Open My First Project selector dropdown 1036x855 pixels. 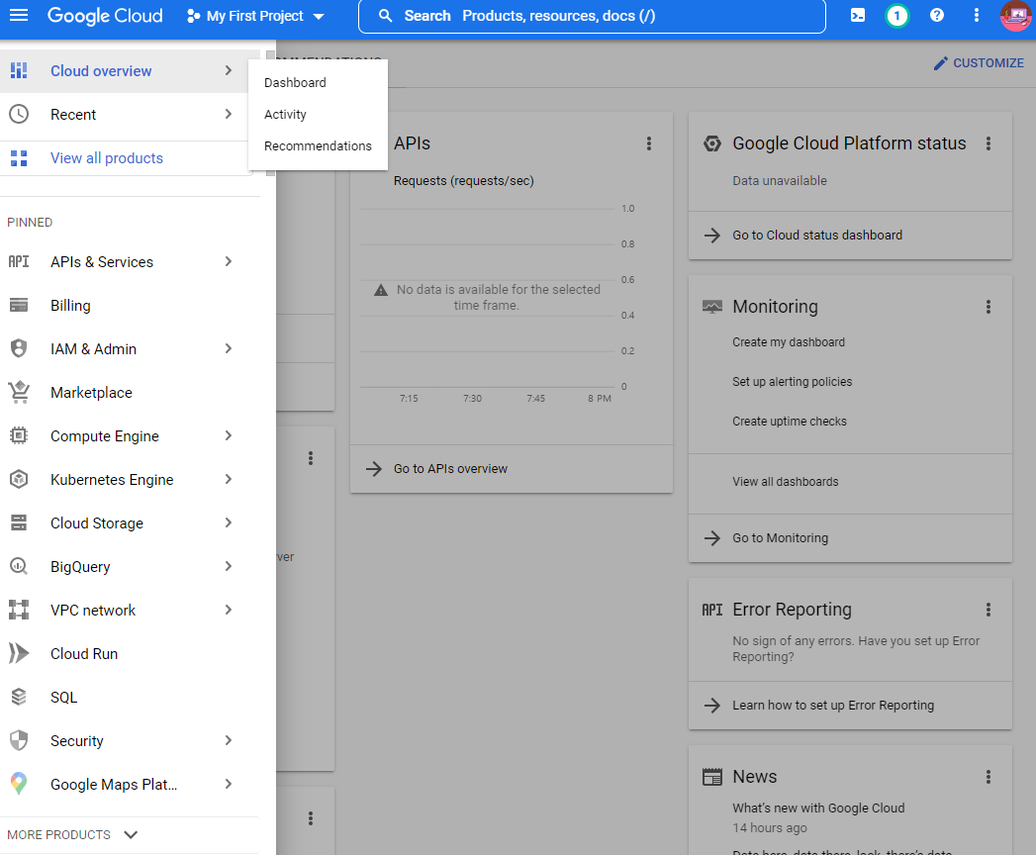255,16
